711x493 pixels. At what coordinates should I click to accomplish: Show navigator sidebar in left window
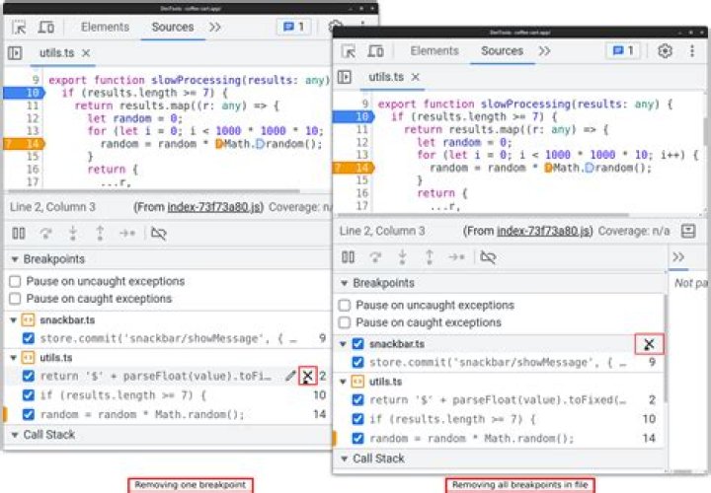click(15, 53)
